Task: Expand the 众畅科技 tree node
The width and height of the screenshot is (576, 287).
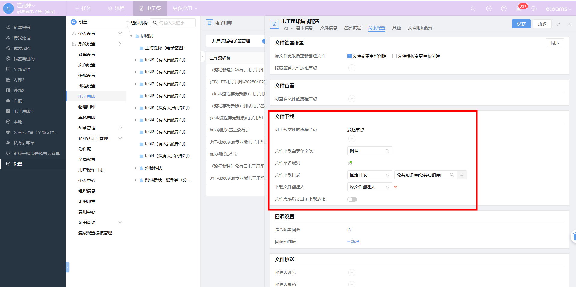Action: pos(136,168)
